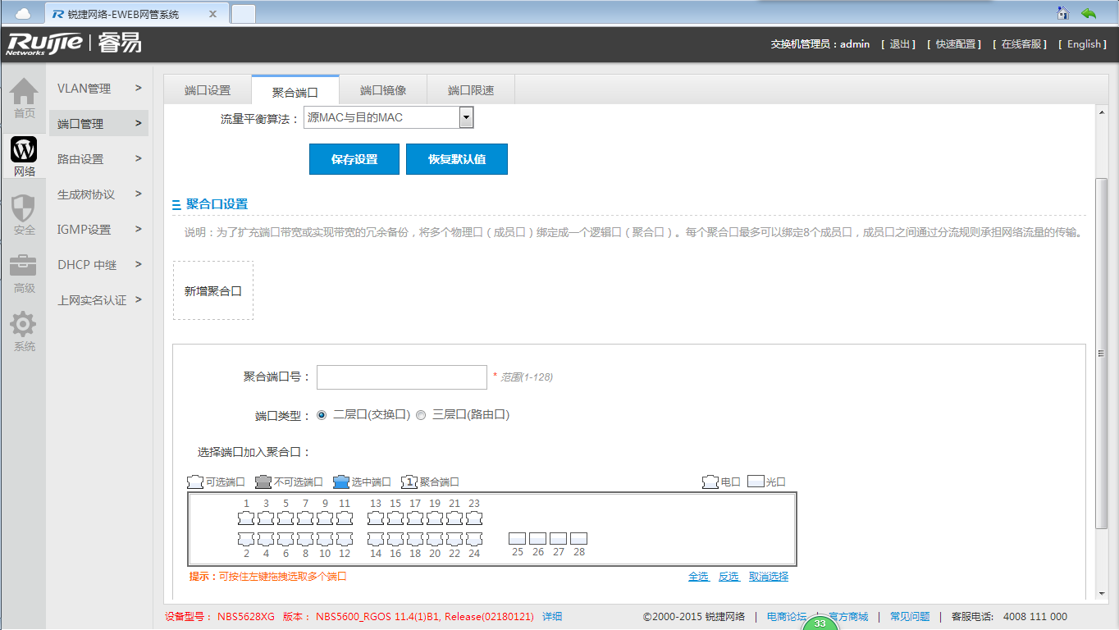Select port 19 on the switch panel
Image resolution: width=1119 pixels, height=630 pixels.
click(435, 518)
